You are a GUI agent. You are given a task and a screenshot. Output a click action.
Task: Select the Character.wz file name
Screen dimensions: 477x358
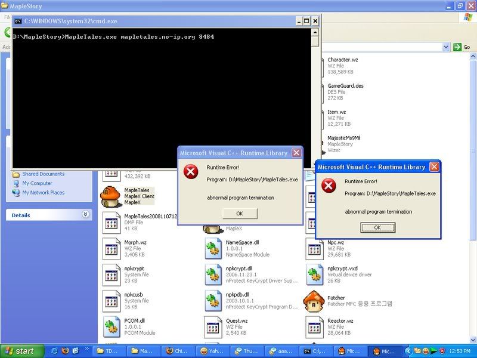tap(343, 60)
